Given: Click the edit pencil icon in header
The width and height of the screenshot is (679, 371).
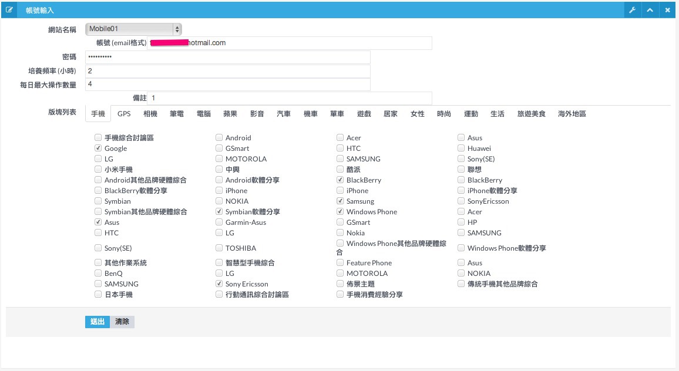Looking at the screenshot, I should coord(9,9).
